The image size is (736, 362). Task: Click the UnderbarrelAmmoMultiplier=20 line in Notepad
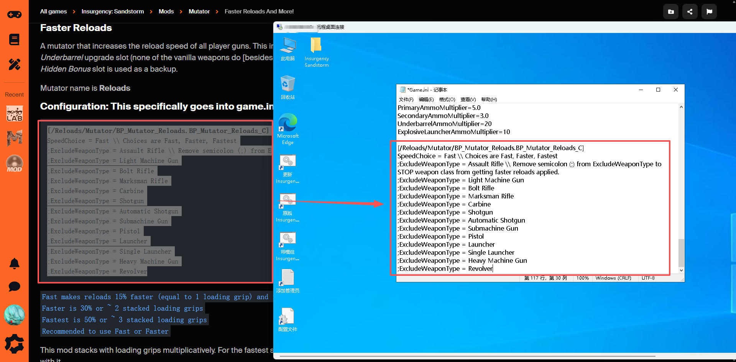click(x=445, y=124)
